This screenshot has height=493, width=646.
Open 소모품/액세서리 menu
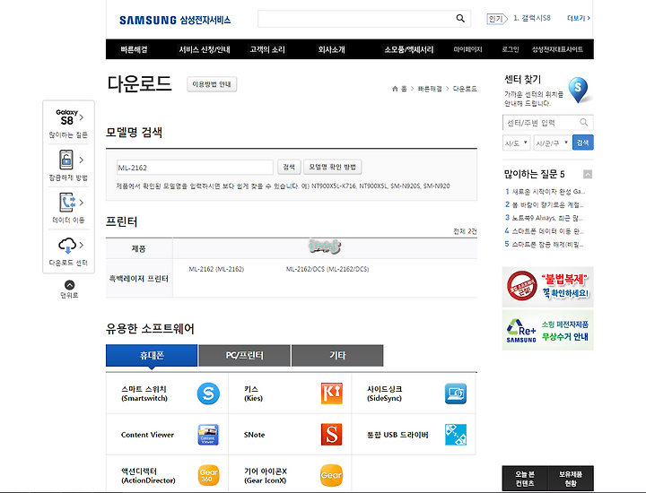(x=409, y=49)
